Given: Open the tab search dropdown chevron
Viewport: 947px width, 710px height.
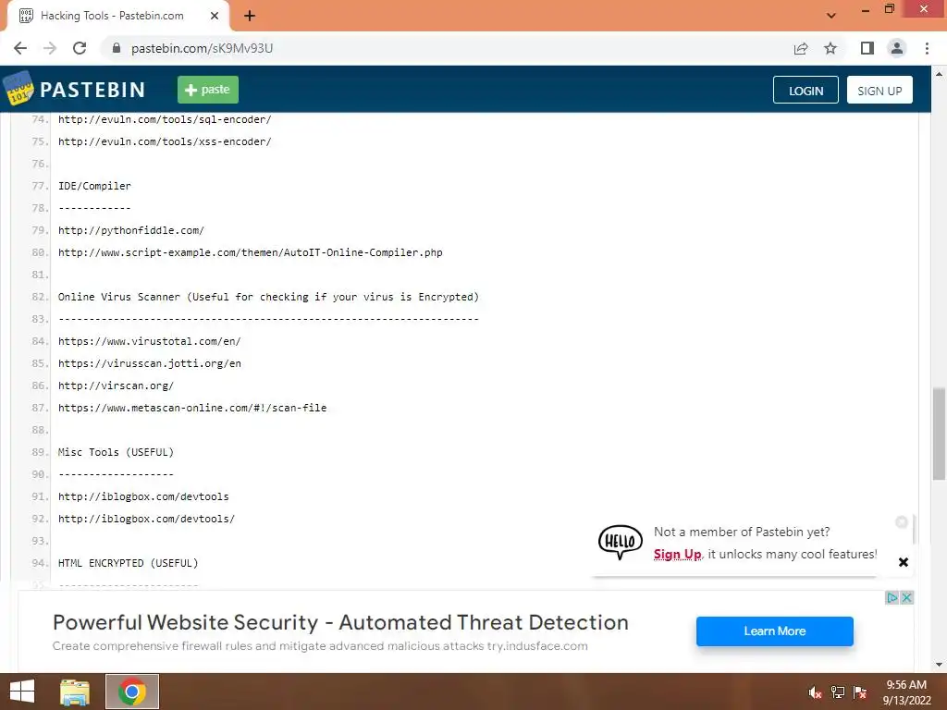Looking at the screenshot, I should coord(831,16).
